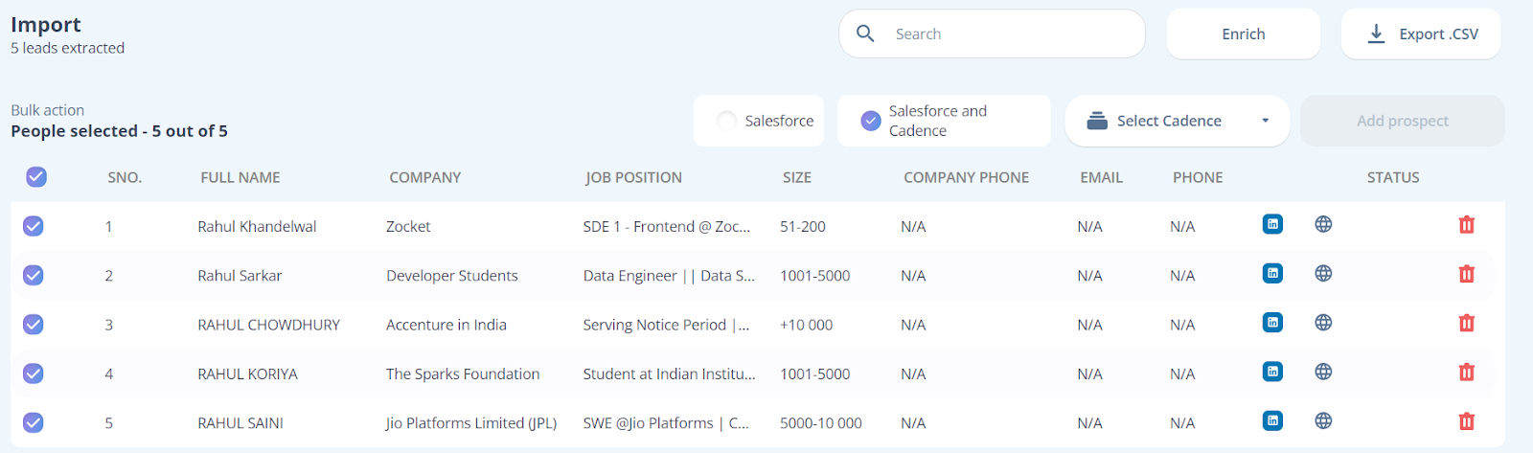Click the COMPANY PHONE column header
The width and height of the screenshot is (1533, 453).
[967, 177]
